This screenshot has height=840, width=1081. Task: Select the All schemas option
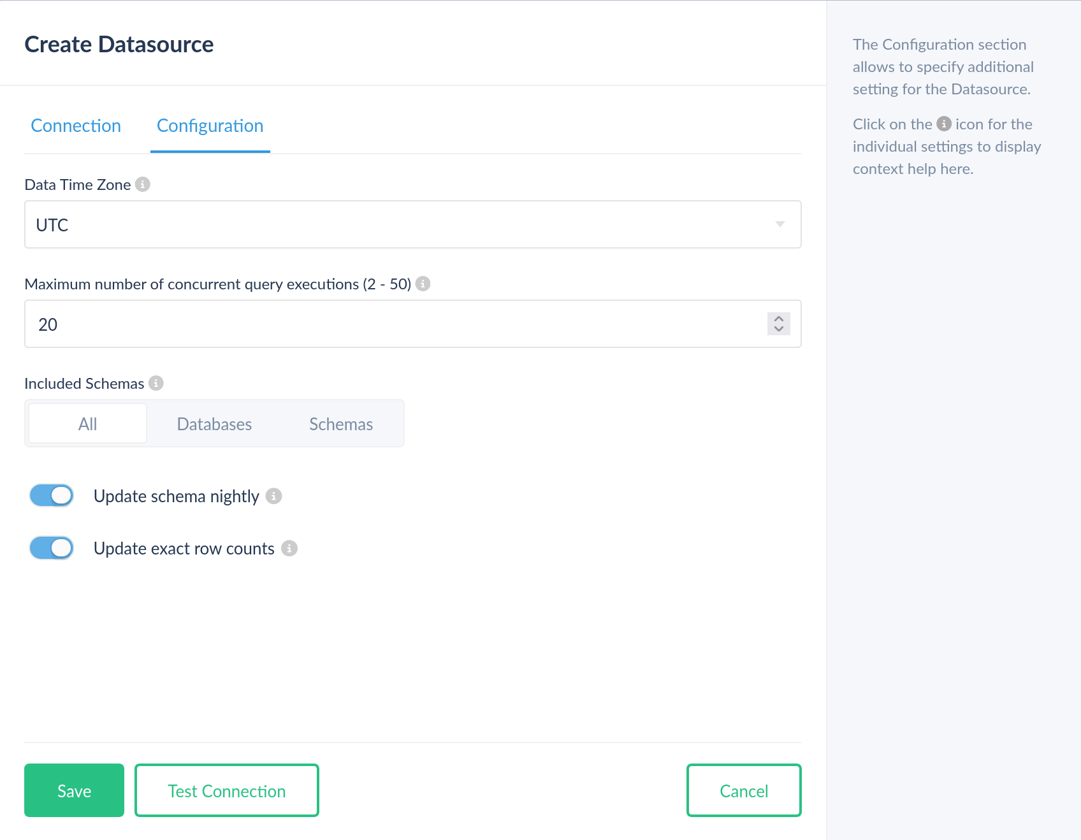[88, 424]
